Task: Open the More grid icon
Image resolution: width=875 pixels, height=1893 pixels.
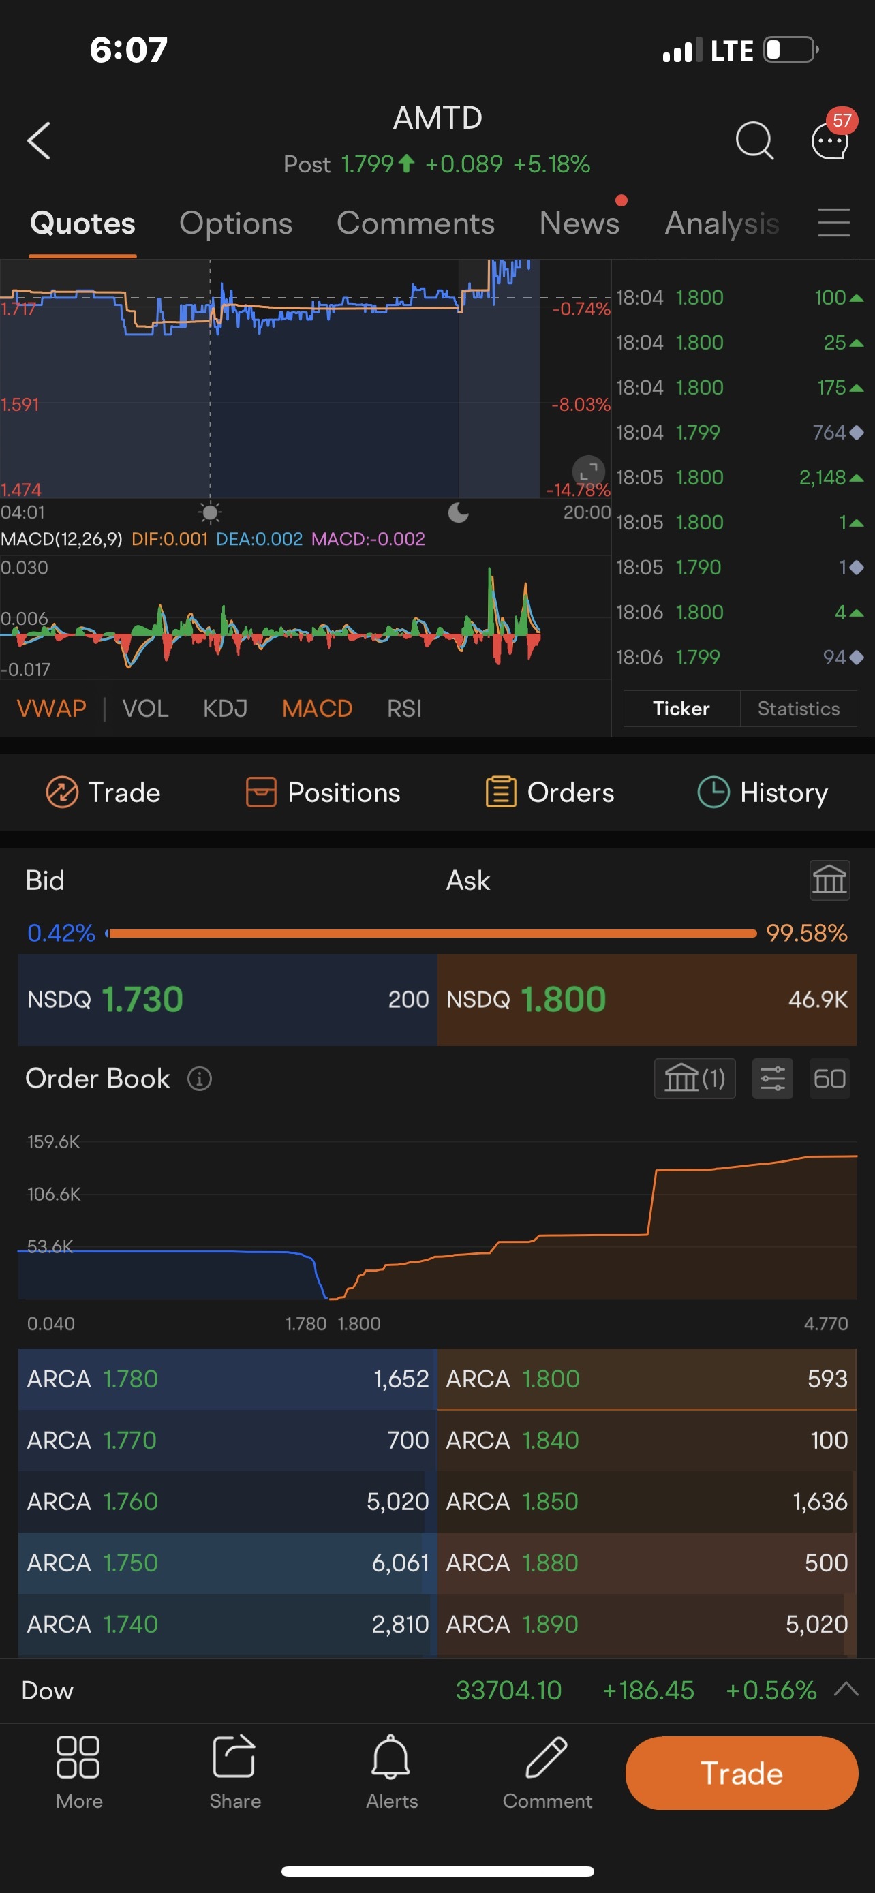Action: (x=78, y=1772)
